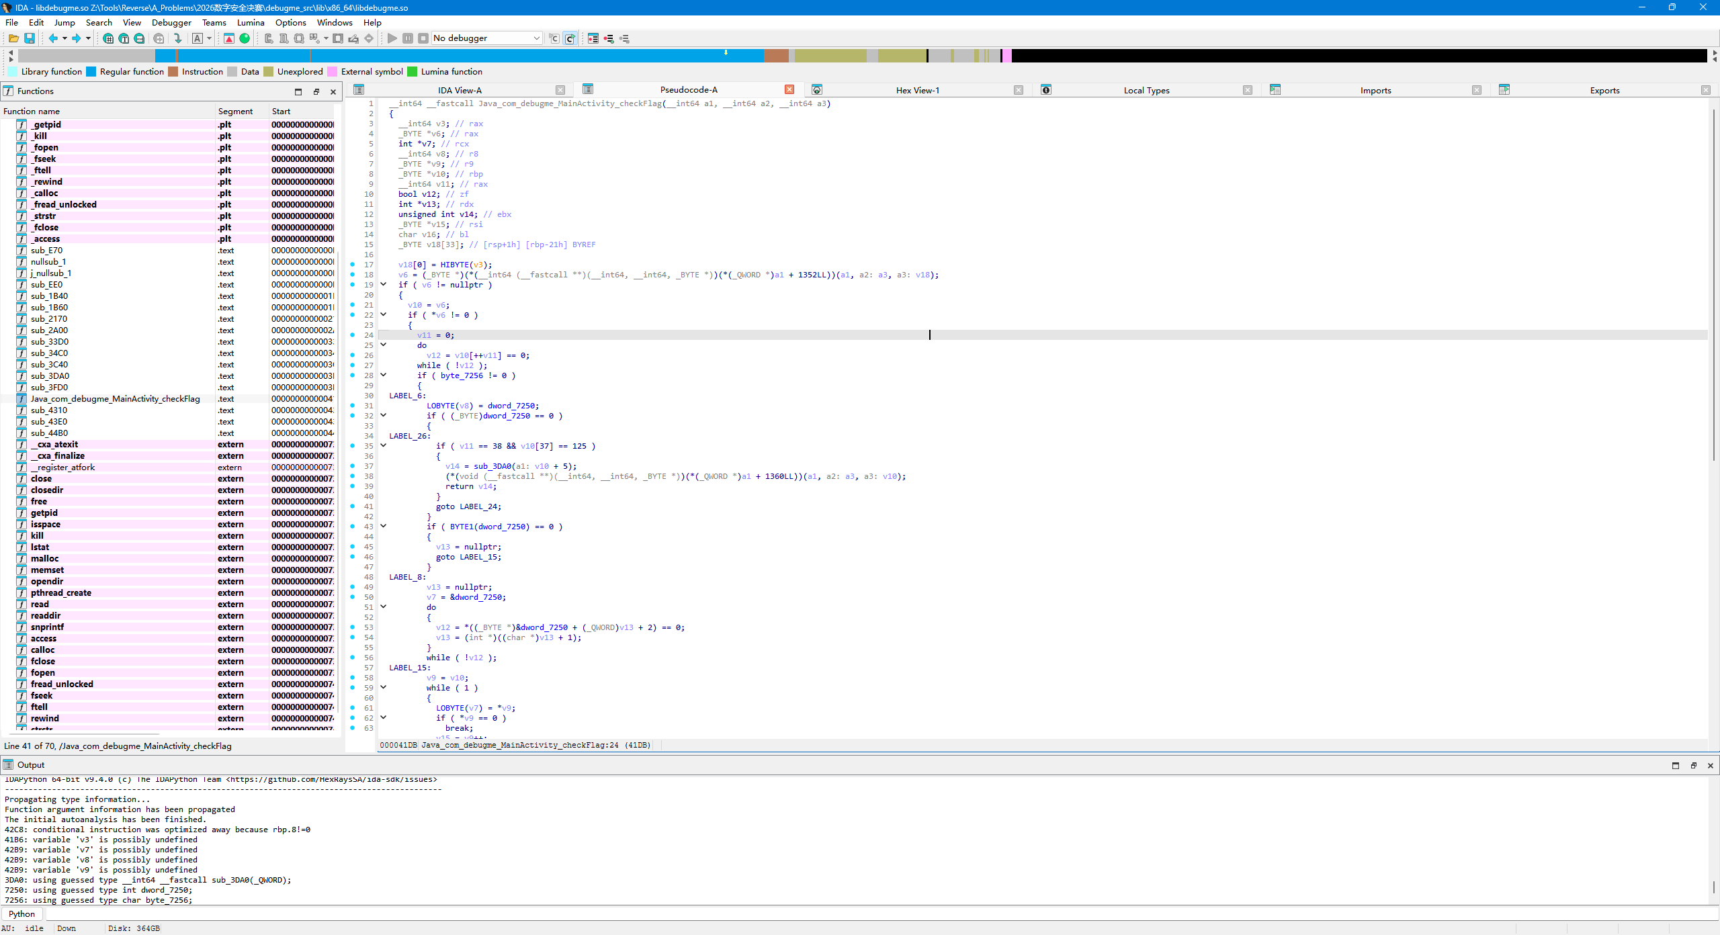Image resolution: width=1720 pixels, height=935 pixels.
Task: Switch to the Hex View-1 tab
Action: coord(917,90)
